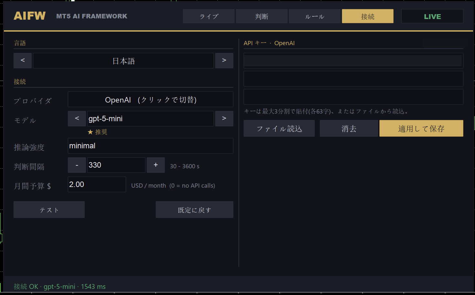475x295 pixels.
Task: Click the プロバイダ label
Action: point(33,101)
